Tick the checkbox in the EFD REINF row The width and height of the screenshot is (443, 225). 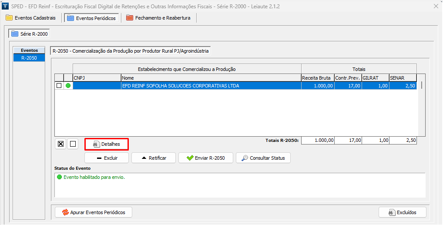tap(59, 86)
